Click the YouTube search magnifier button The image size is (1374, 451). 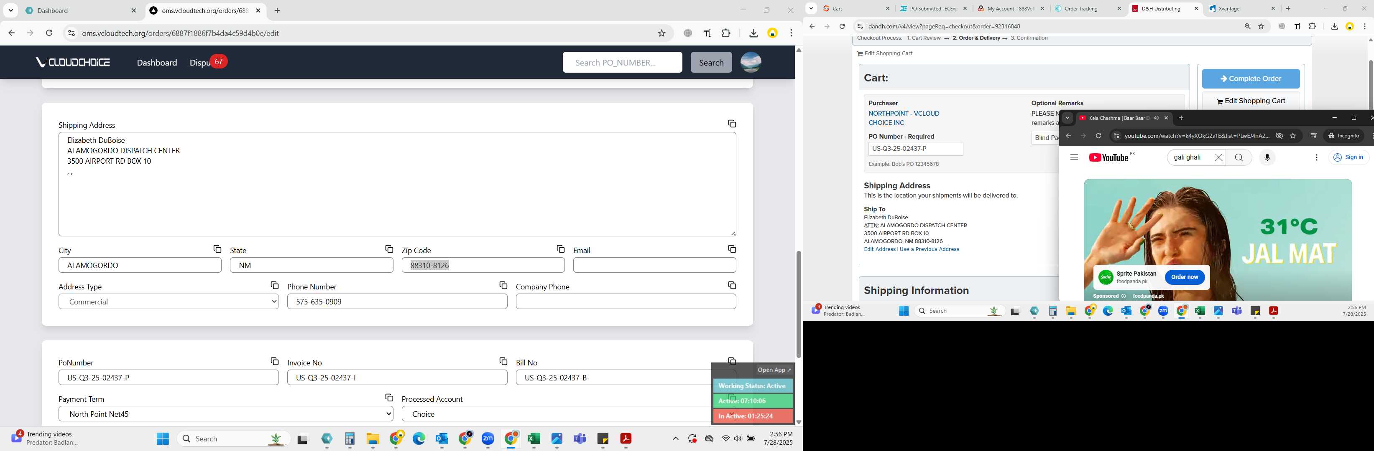click(1239, 157)
